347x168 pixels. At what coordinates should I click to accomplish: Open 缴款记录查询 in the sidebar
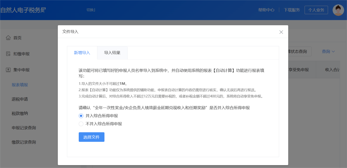24,142
